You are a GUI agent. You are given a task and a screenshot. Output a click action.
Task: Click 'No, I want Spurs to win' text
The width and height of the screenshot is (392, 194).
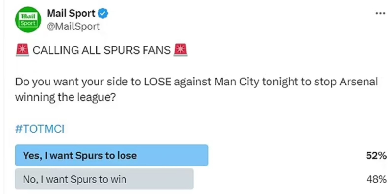click(x=74, y=179)
